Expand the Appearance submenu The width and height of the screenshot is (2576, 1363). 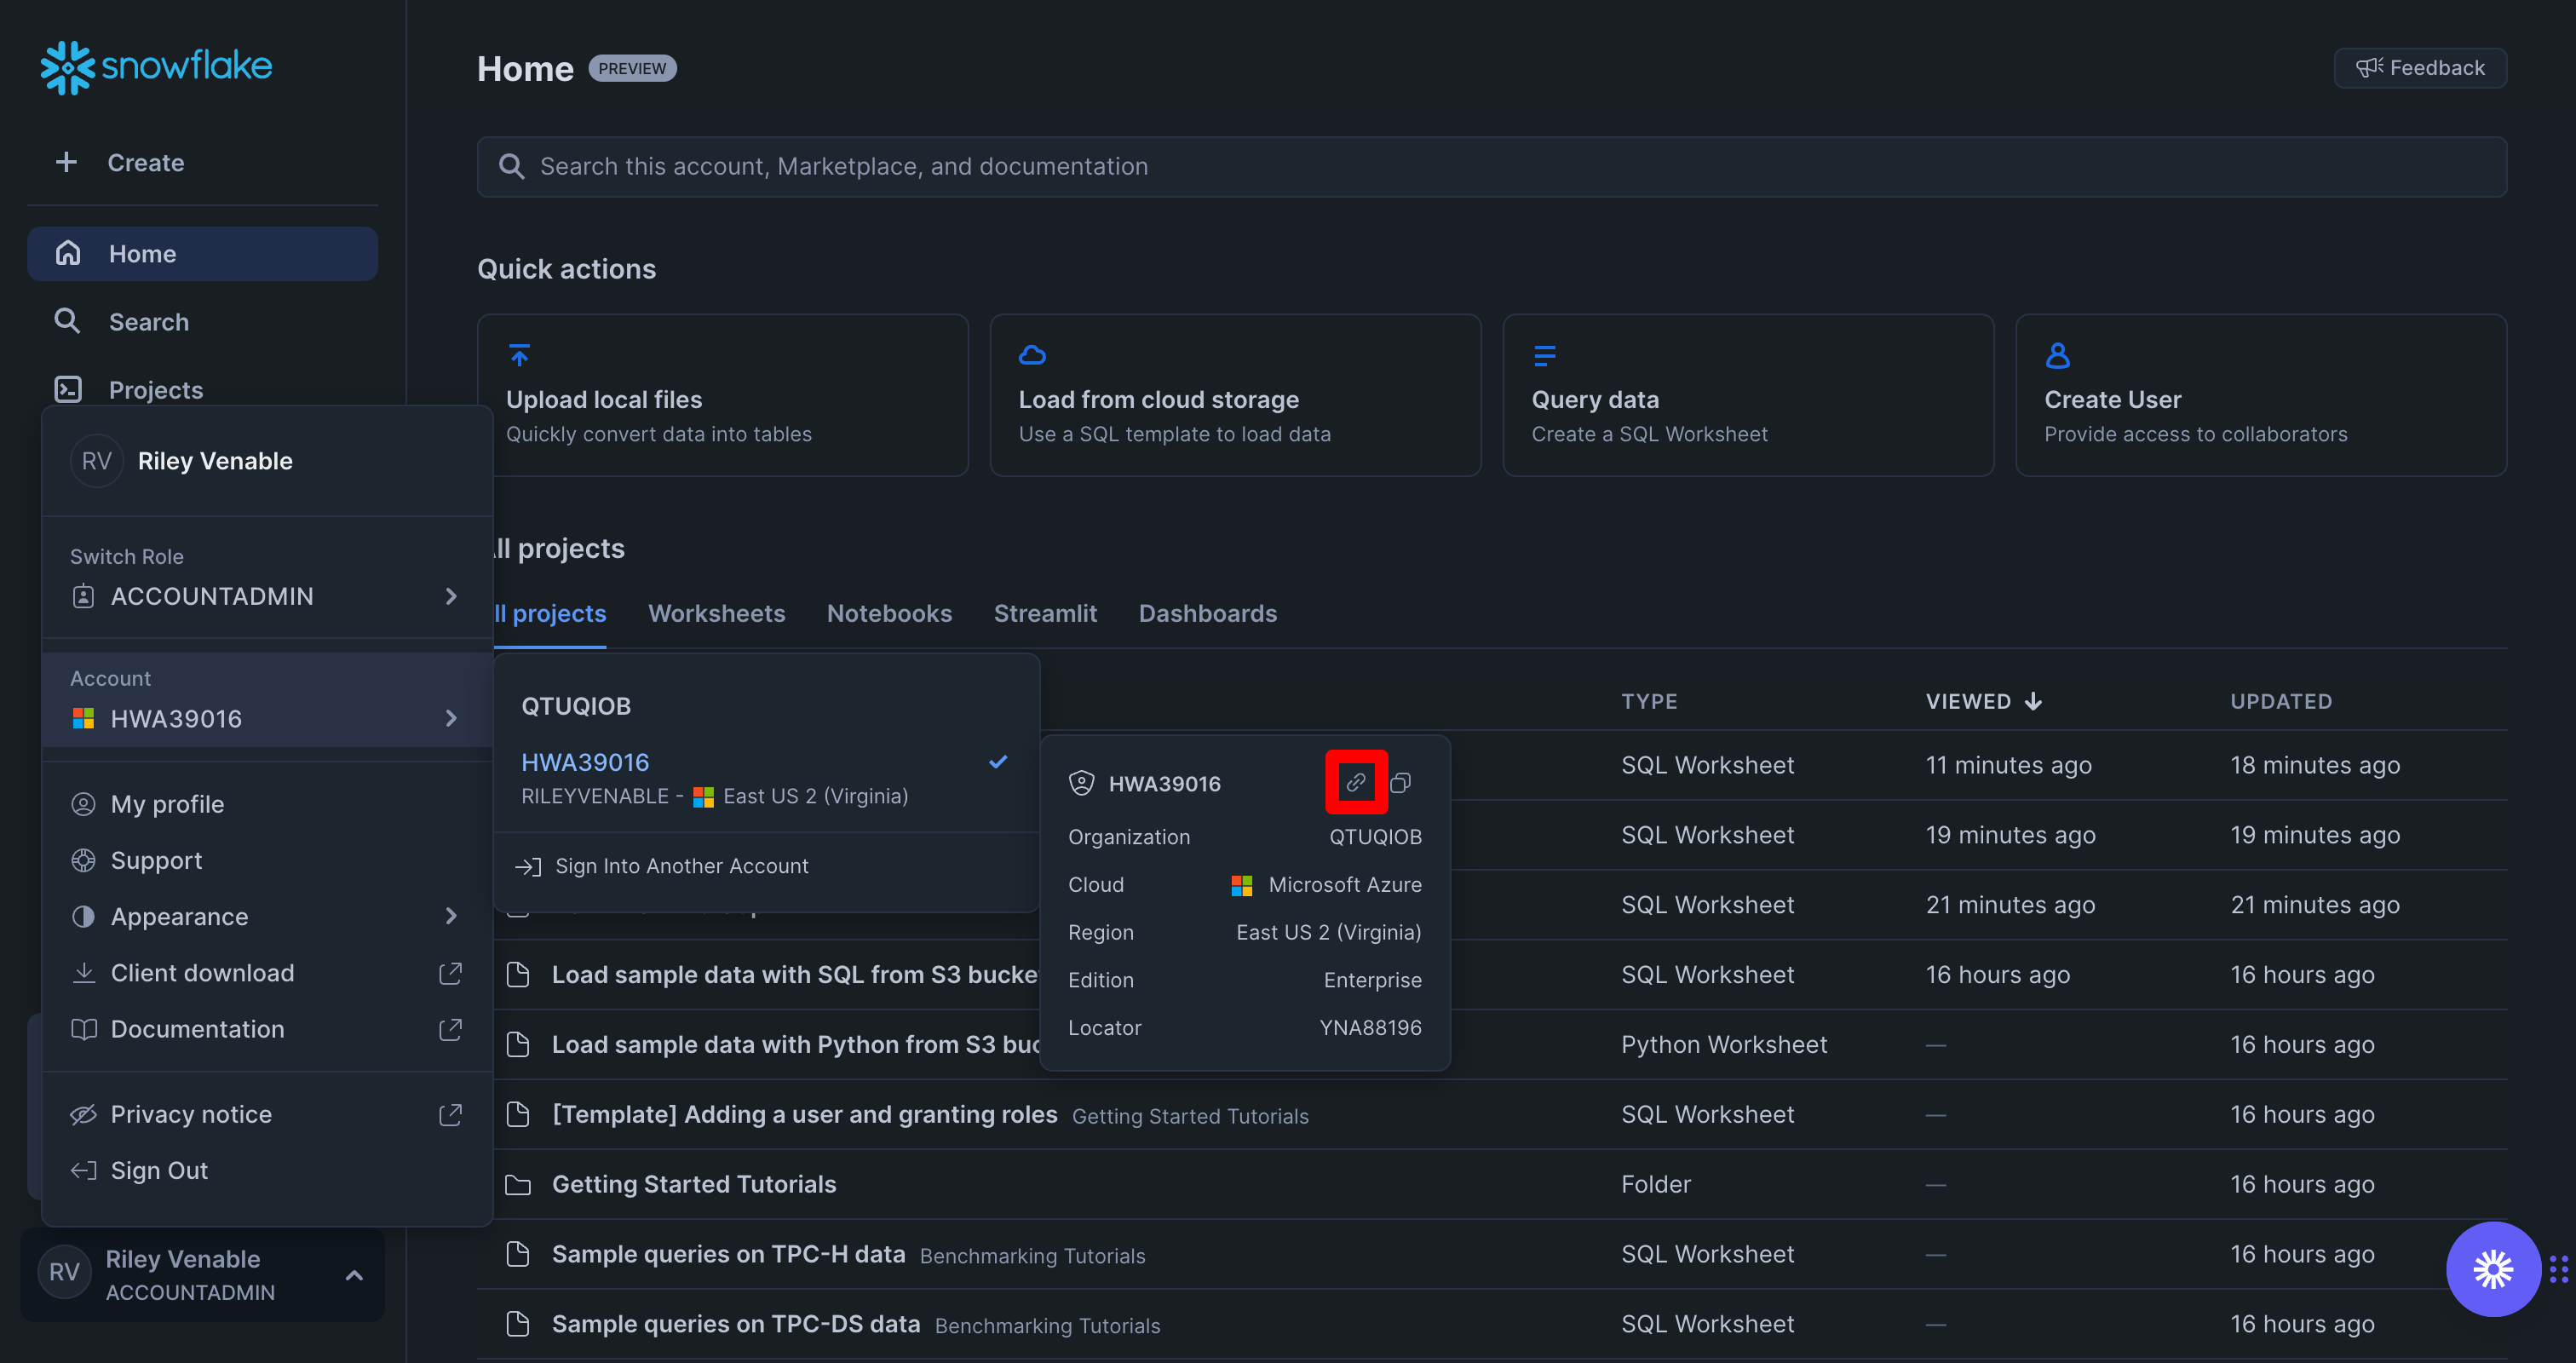pyautogui.click(x=267, y=916)
